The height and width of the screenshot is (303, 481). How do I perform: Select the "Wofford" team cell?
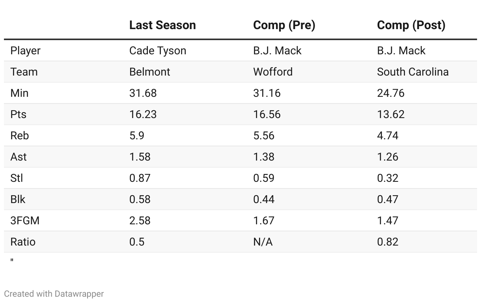click(273, 72)
